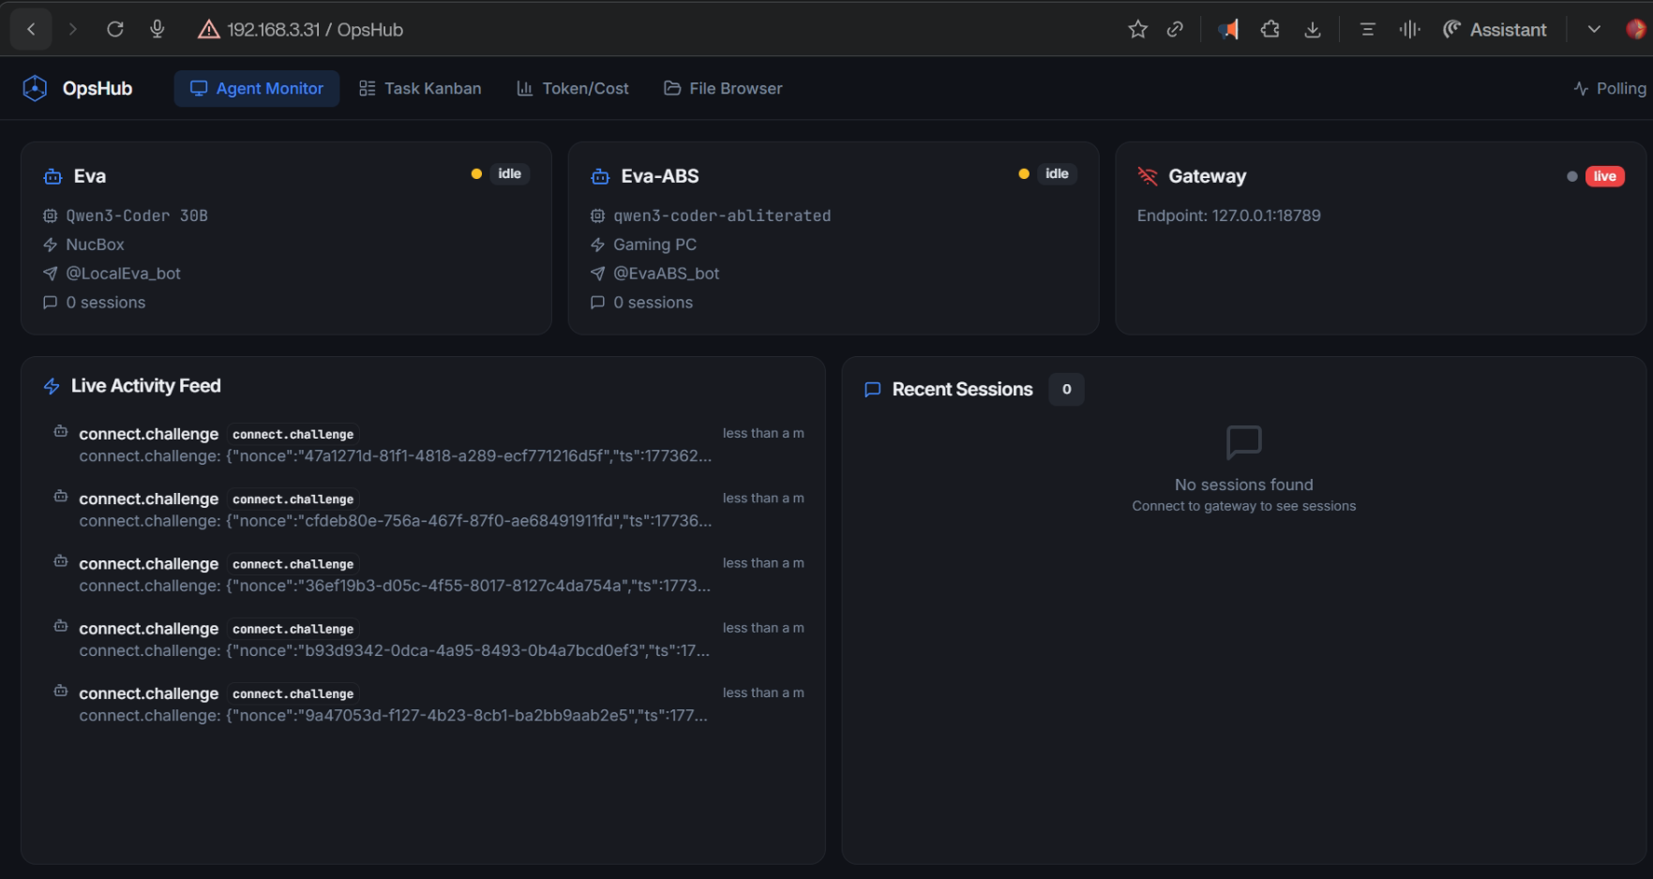Screen dimensions: 1653x879
Task: Expand the first connect.challenge feed entry
Action: (394, 445)
